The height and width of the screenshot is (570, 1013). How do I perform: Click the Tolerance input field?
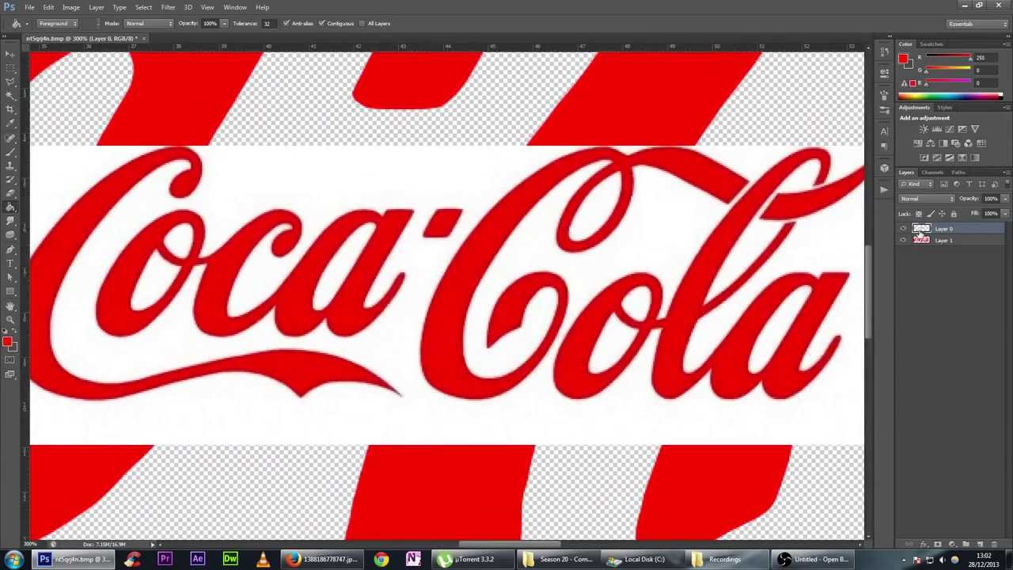(x=268, y=24)
